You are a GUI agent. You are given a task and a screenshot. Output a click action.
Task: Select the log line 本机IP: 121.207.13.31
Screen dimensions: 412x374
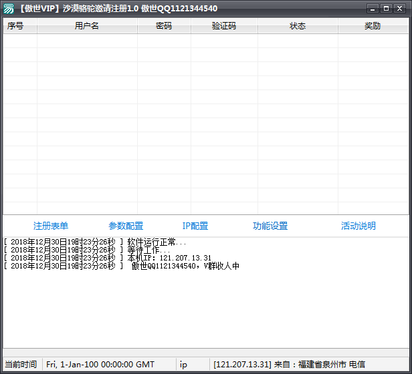[x=108, y=258]
